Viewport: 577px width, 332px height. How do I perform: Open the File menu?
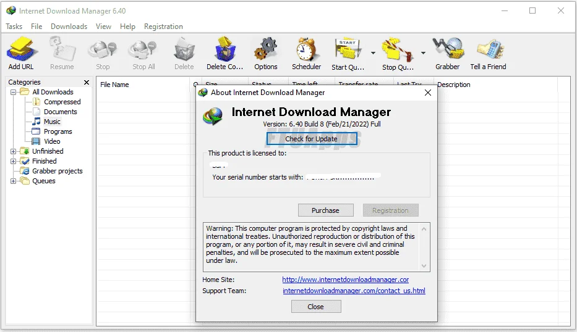pyautogui.click(x=36, y=27)
